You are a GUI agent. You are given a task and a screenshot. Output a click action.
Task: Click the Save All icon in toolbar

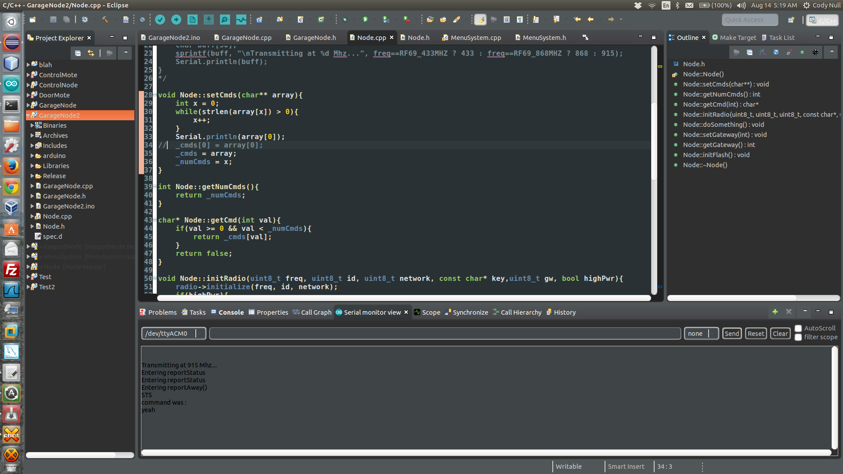click(66, 20)
